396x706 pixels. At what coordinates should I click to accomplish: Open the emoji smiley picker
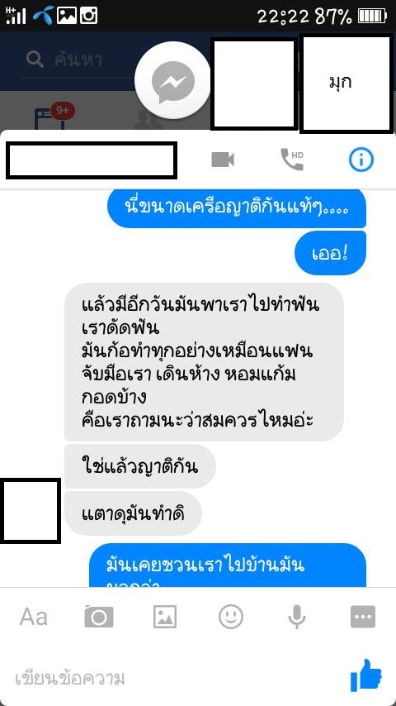pos(231,617)
